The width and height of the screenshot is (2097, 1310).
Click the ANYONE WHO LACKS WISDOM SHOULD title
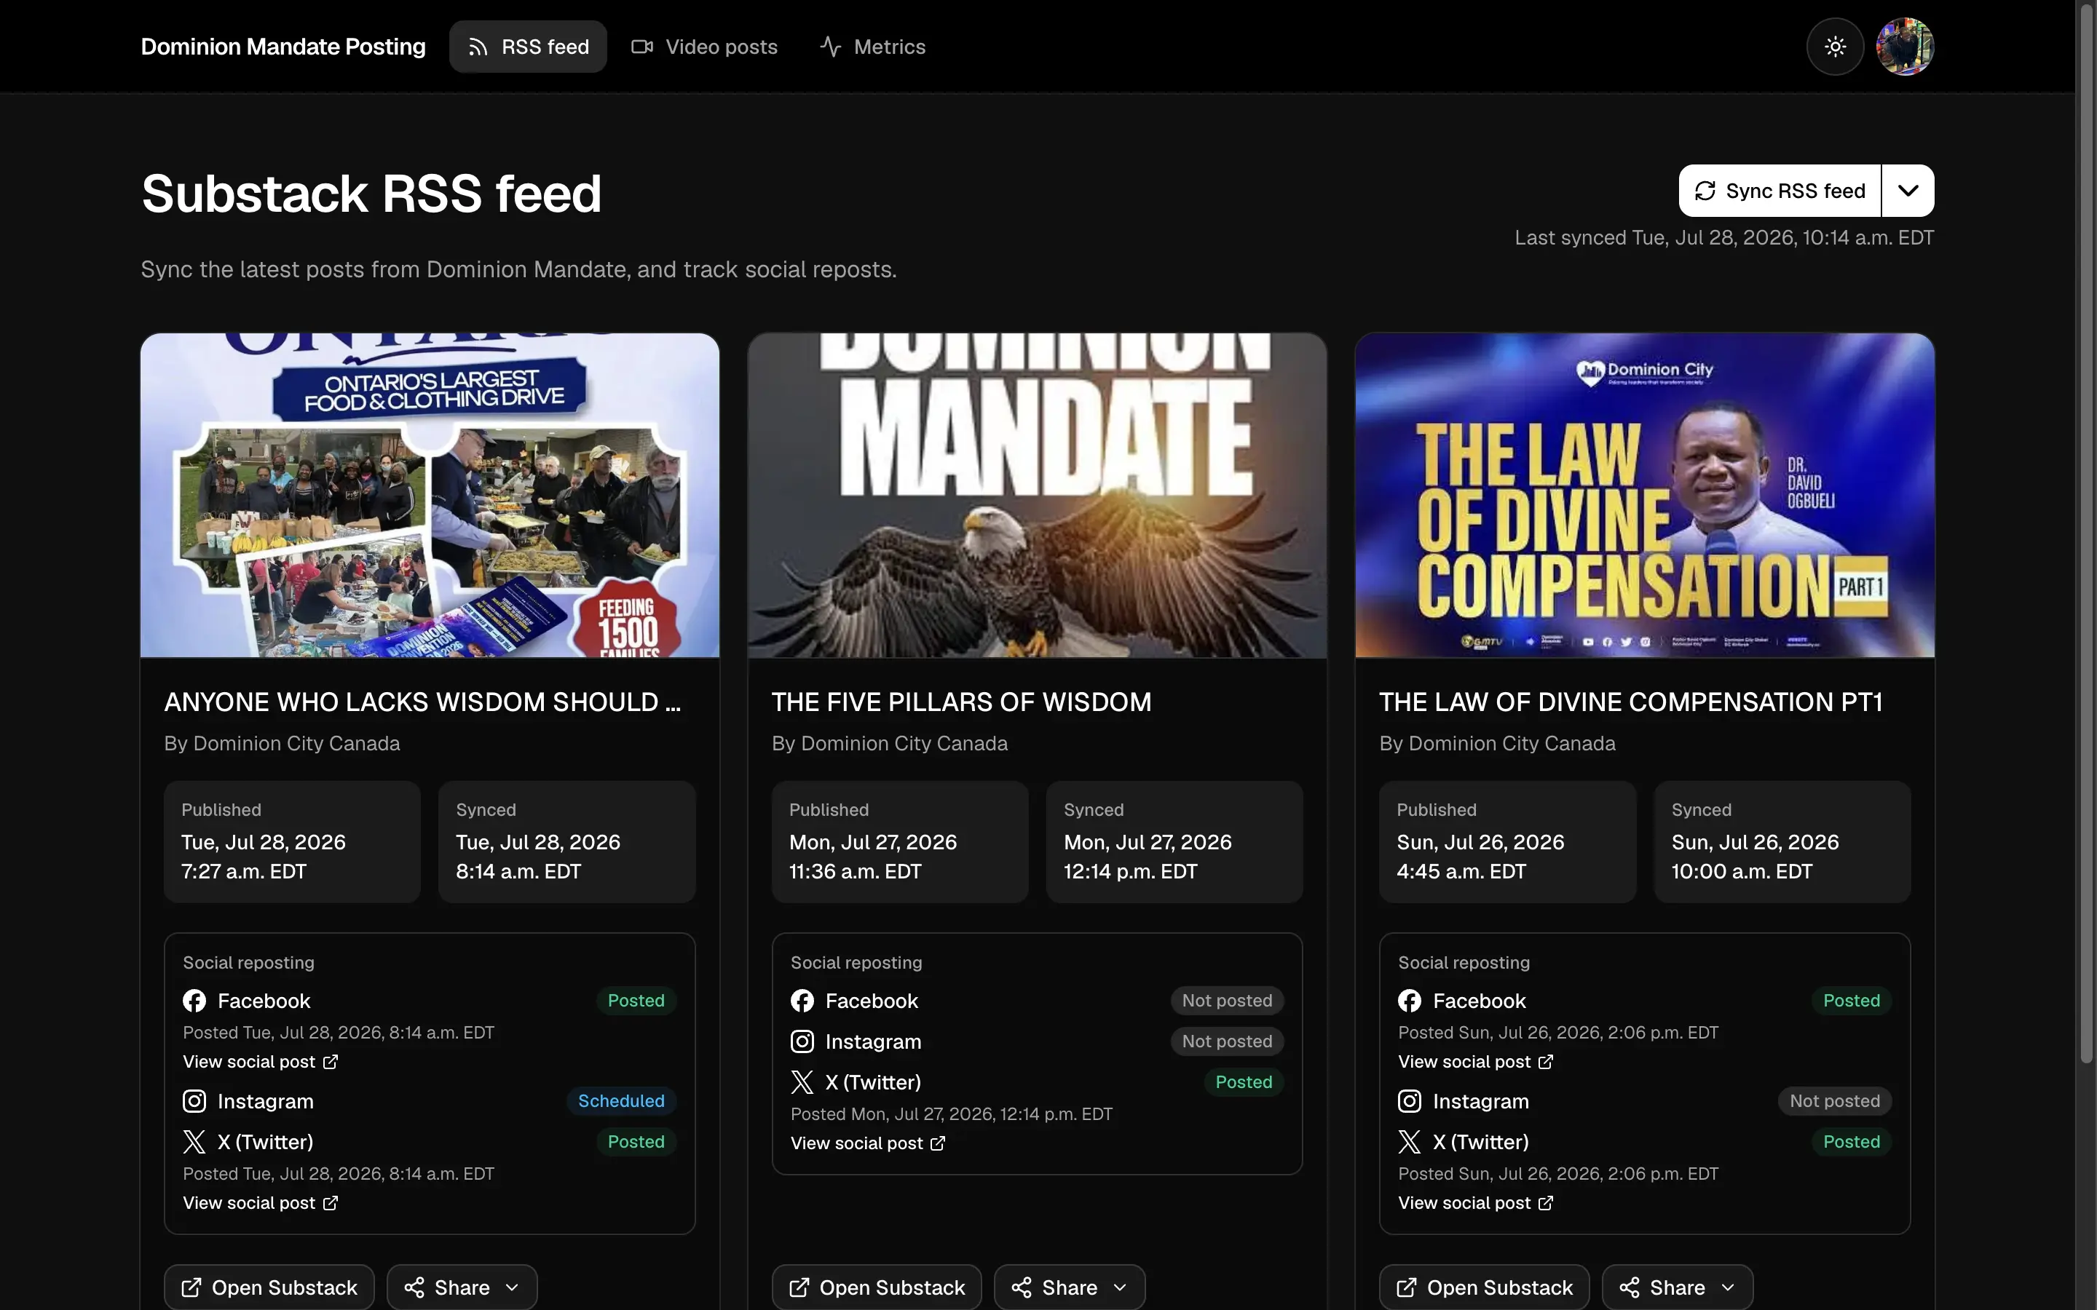[423, 702]
